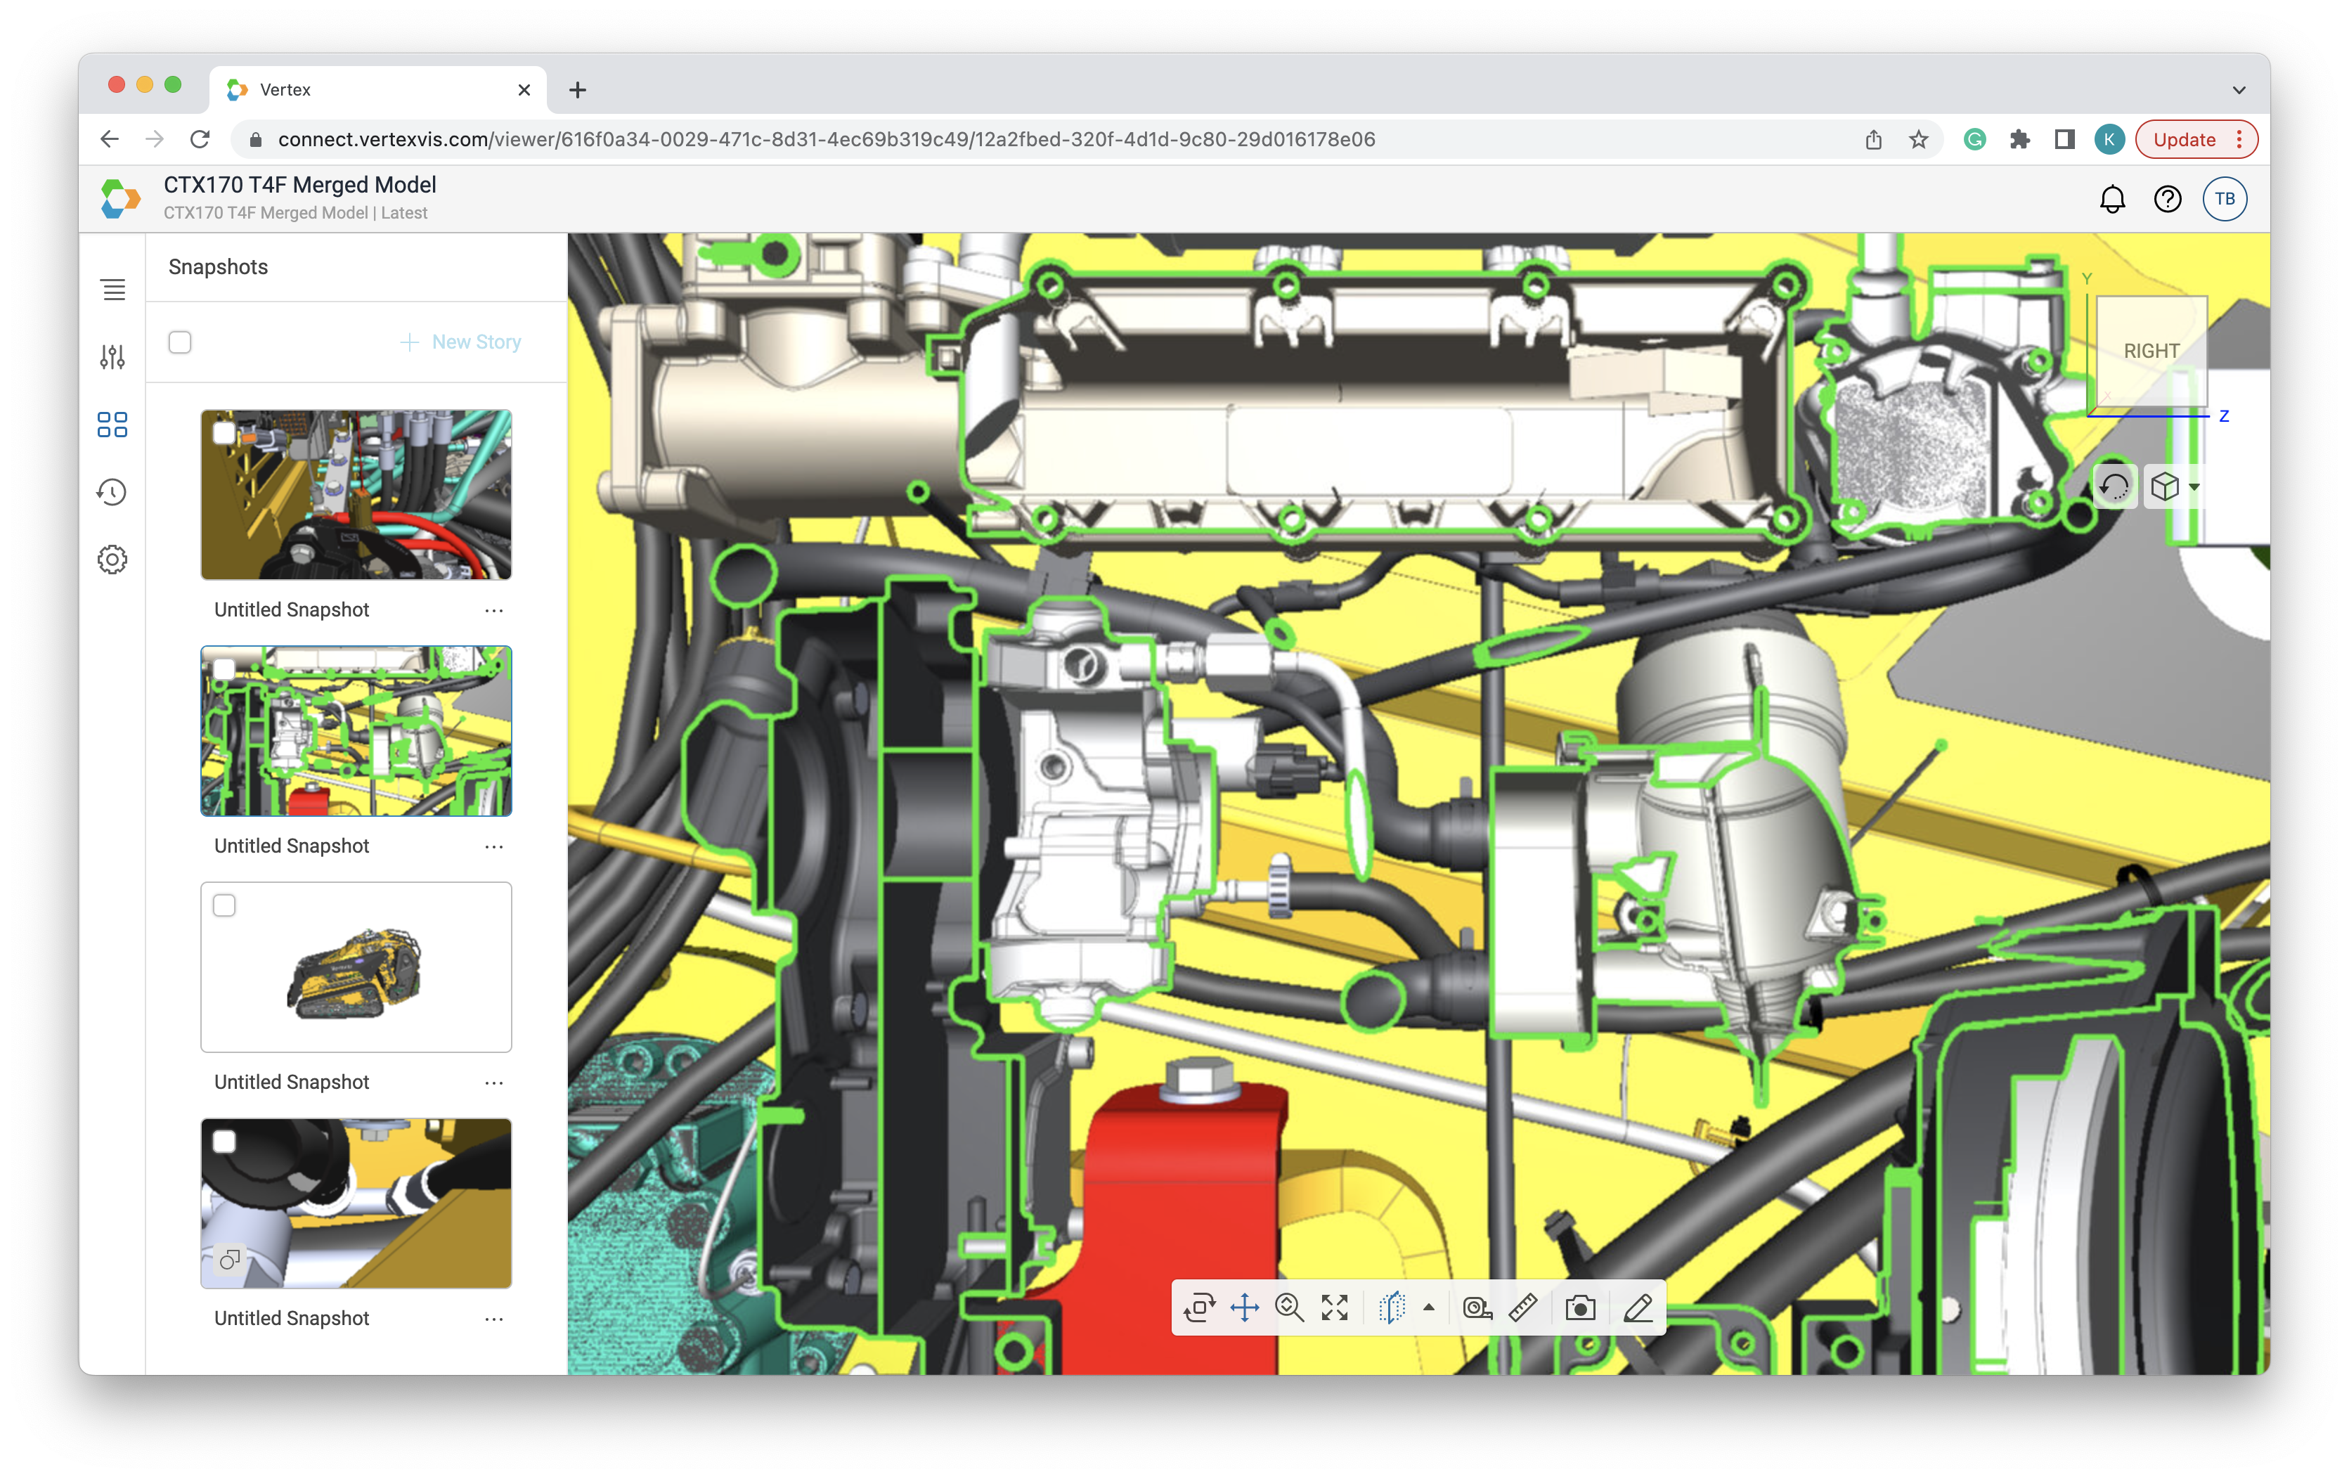Check the select-all snapshots checkbox
Image resolution: width=2349 pixels, height=1479 pixels.
tap(179, 342)
